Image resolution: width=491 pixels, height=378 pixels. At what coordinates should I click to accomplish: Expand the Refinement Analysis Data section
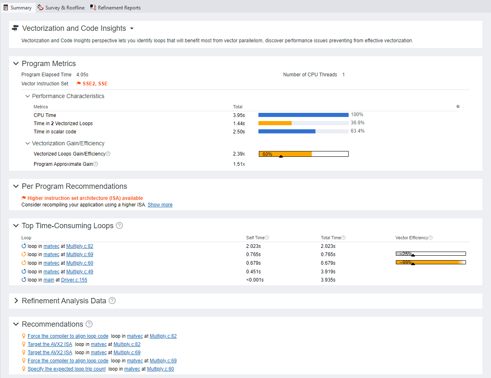[x=16, y=301]
